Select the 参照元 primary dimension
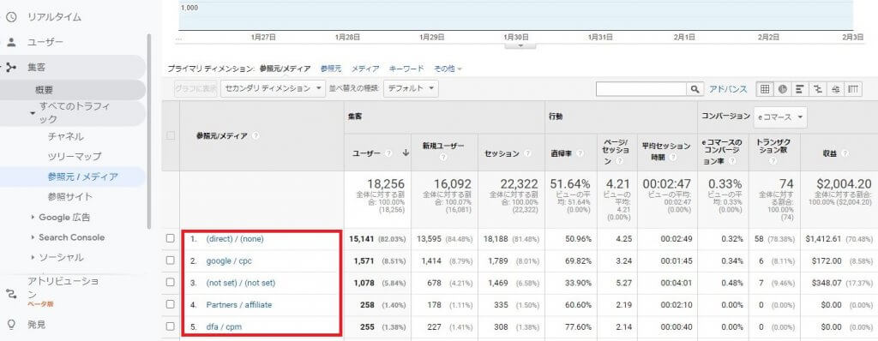Screen dimensions: 878x341 [331, 69]
